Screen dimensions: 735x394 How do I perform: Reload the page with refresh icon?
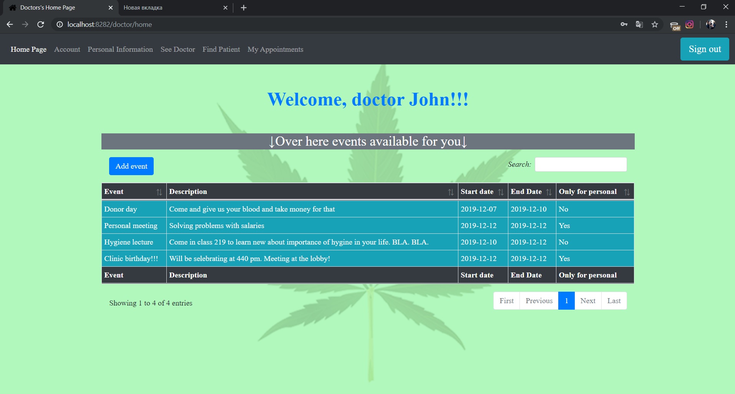[40, 25]
